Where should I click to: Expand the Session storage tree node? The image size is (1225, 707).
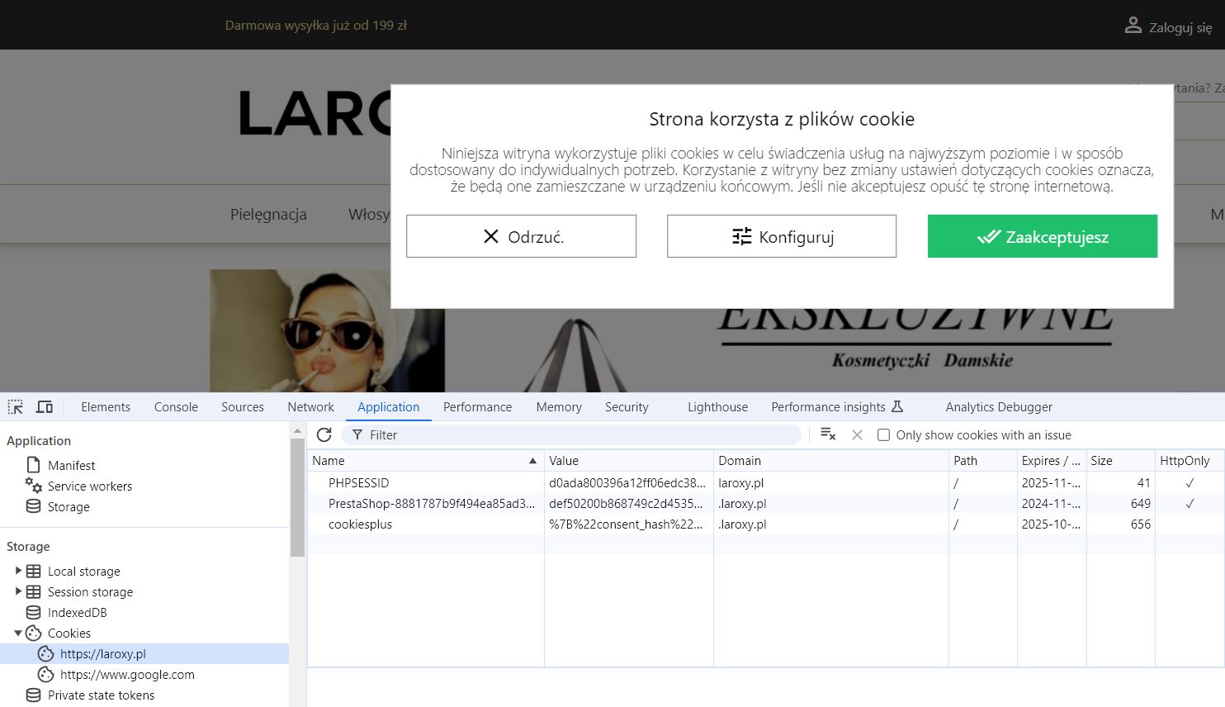pos(18,591)
